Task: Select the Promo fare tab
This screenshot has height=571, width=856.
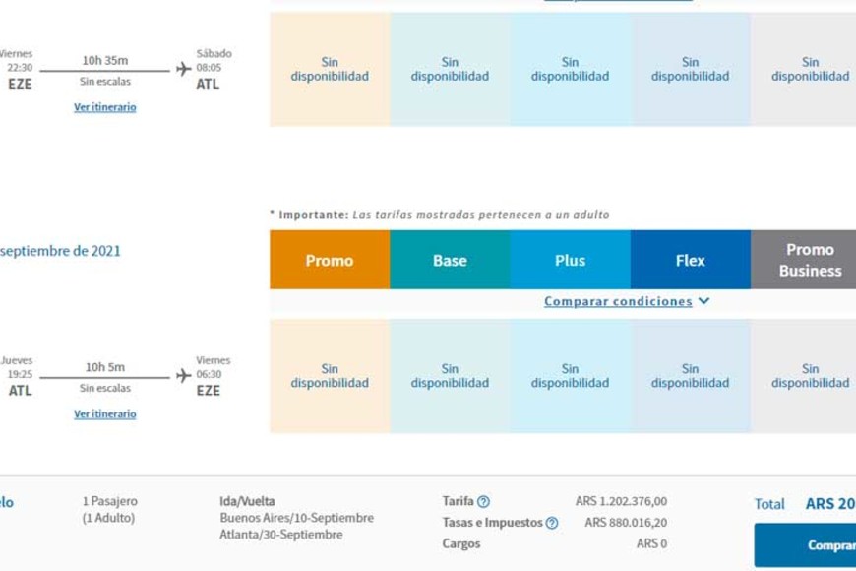Action: (330, 261)
